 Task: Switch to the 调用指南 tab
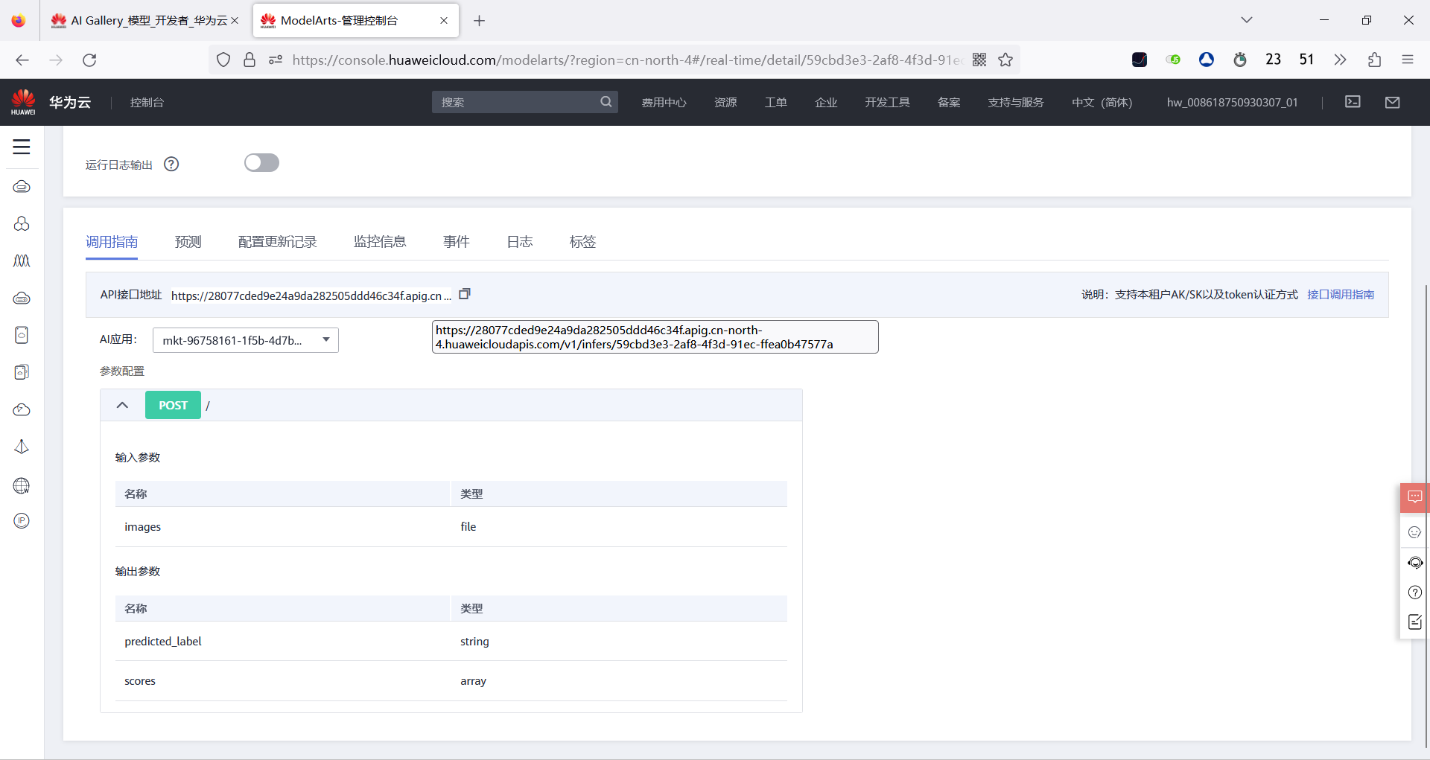(x=112, y=242)
